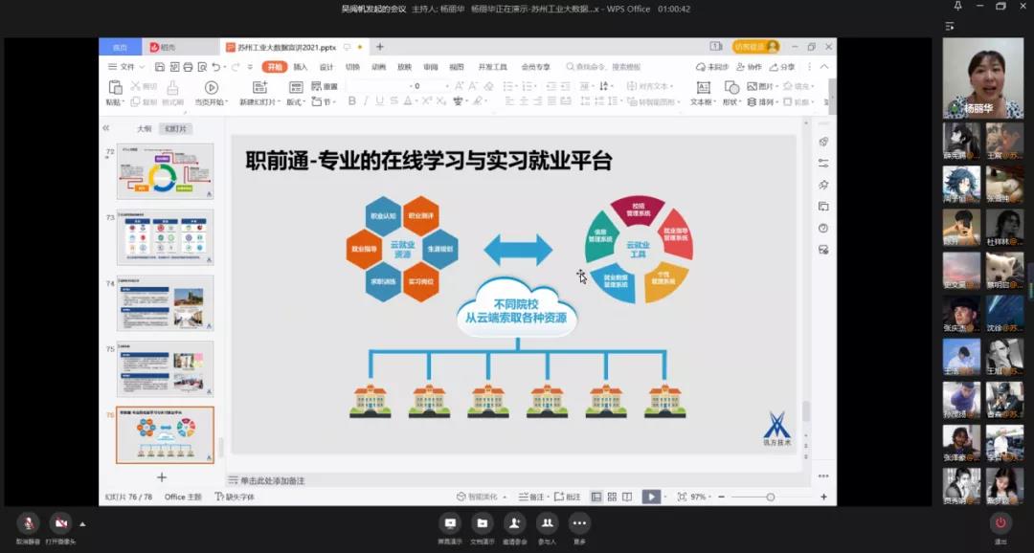Screen dimensions: 1034x553
Task: Select the 当页开始 play-from-current-slide icon
Action: tap(211, 88)
